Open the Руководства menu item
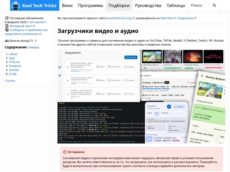This screenshot has width=230, height=172. [x=148, y=6]
